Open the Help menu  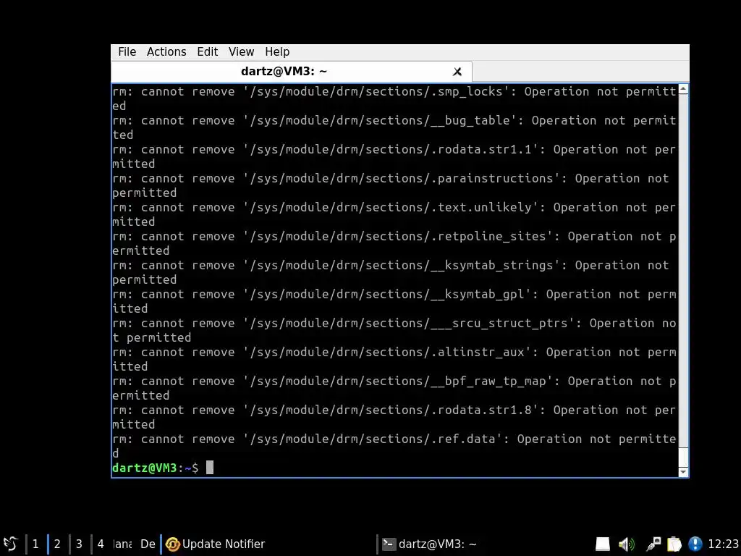tap(277, 51)
